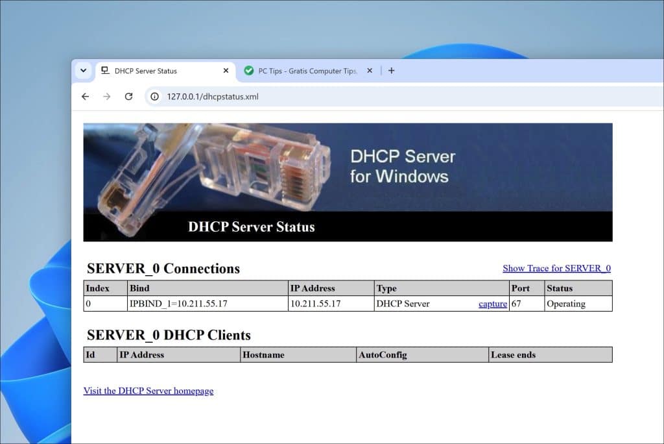The image size is (664, 444).
Task: Click the DHCP Server type text
Action: [x=403, y=304]
